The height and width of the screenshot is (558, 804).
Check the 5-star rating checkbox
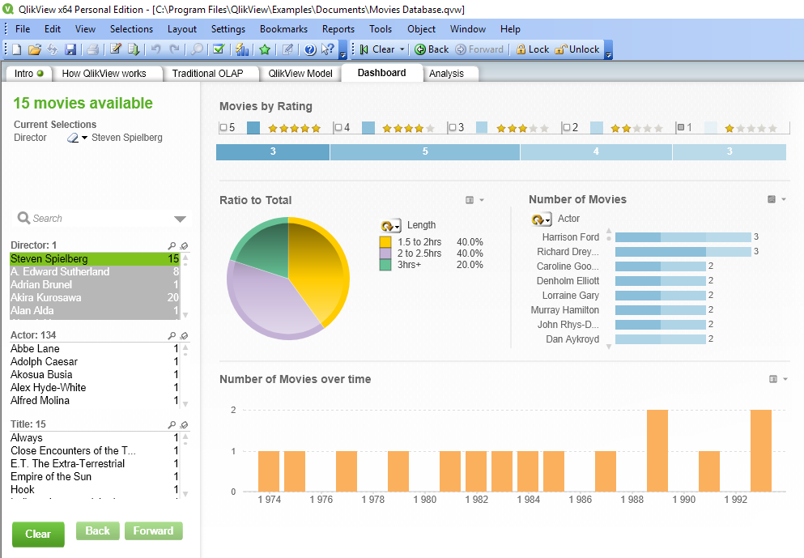223,127
